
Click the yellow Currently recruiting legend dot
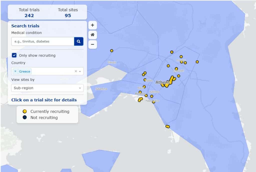point(25,112)
